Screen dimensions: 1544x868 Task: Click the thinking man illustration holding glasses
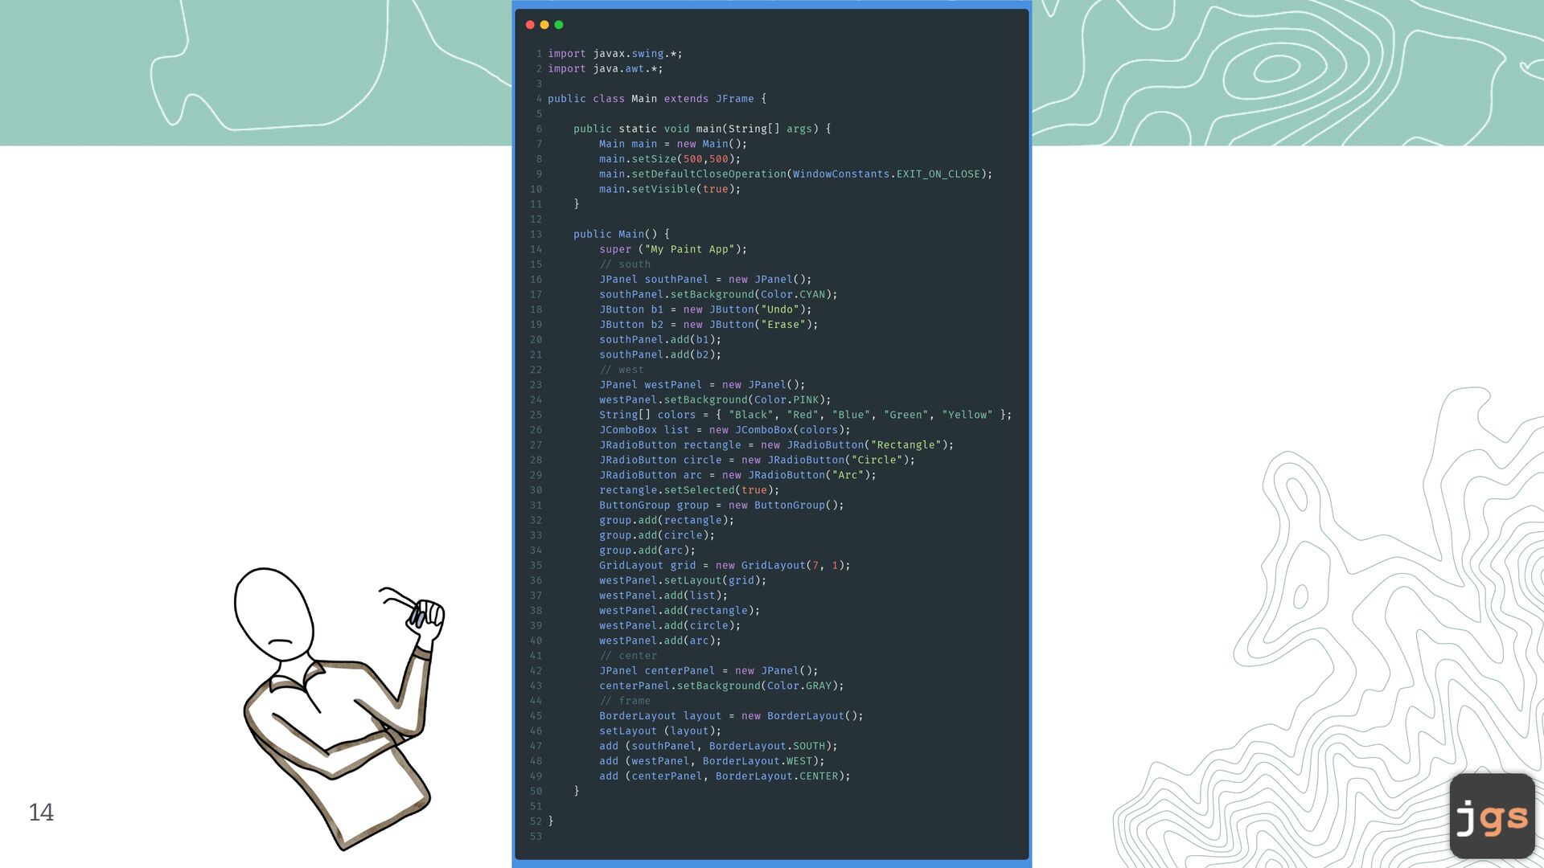(339, 708)
